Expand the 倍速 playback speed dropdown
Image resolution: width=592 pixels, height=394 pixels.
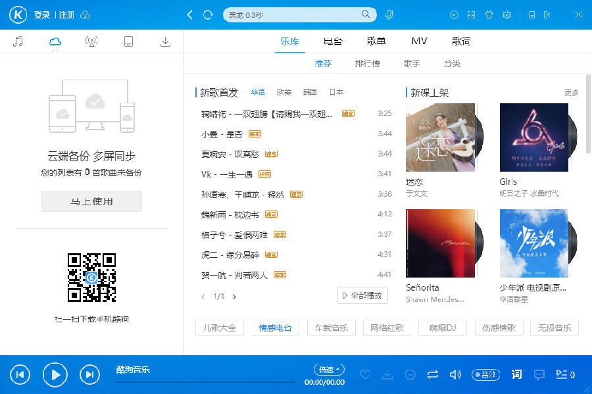tap(330, 370)
